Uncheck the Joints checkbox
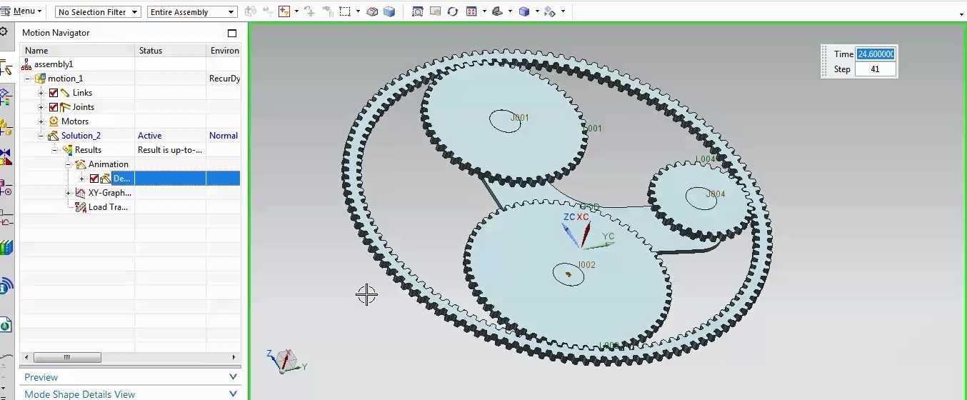The width and height of the screenshot is (967, 400). pos(54,107)
